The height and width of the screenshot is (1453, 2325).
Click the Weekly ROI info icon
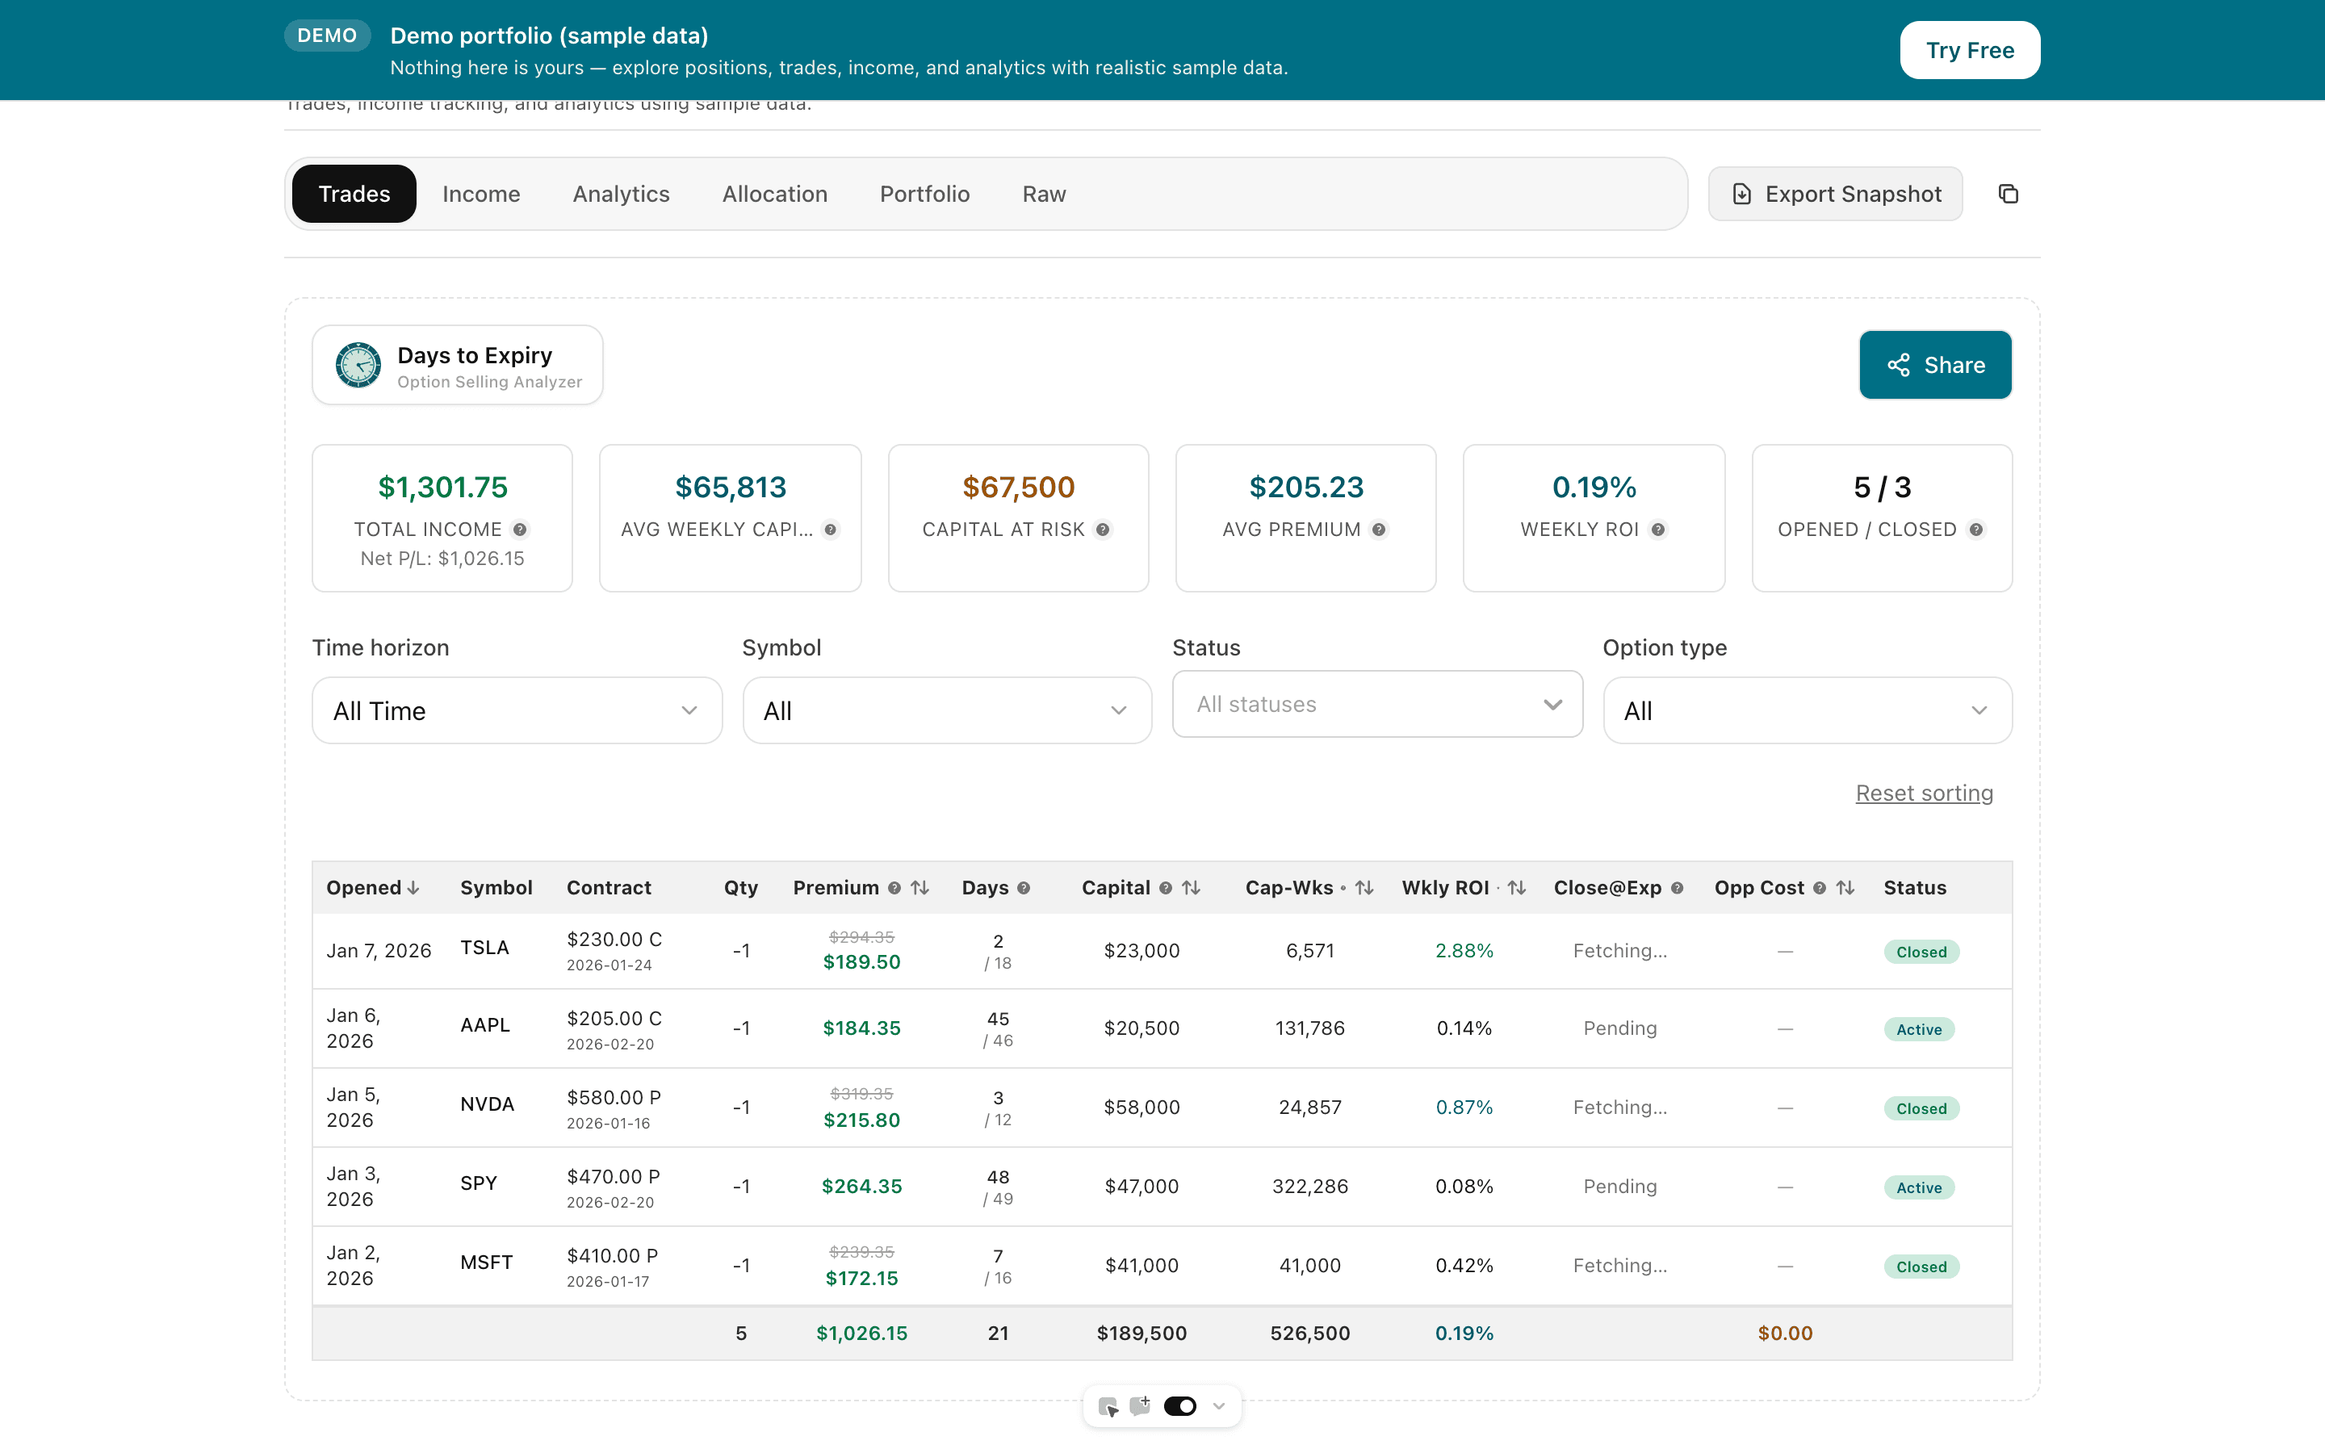(1659, 530)
